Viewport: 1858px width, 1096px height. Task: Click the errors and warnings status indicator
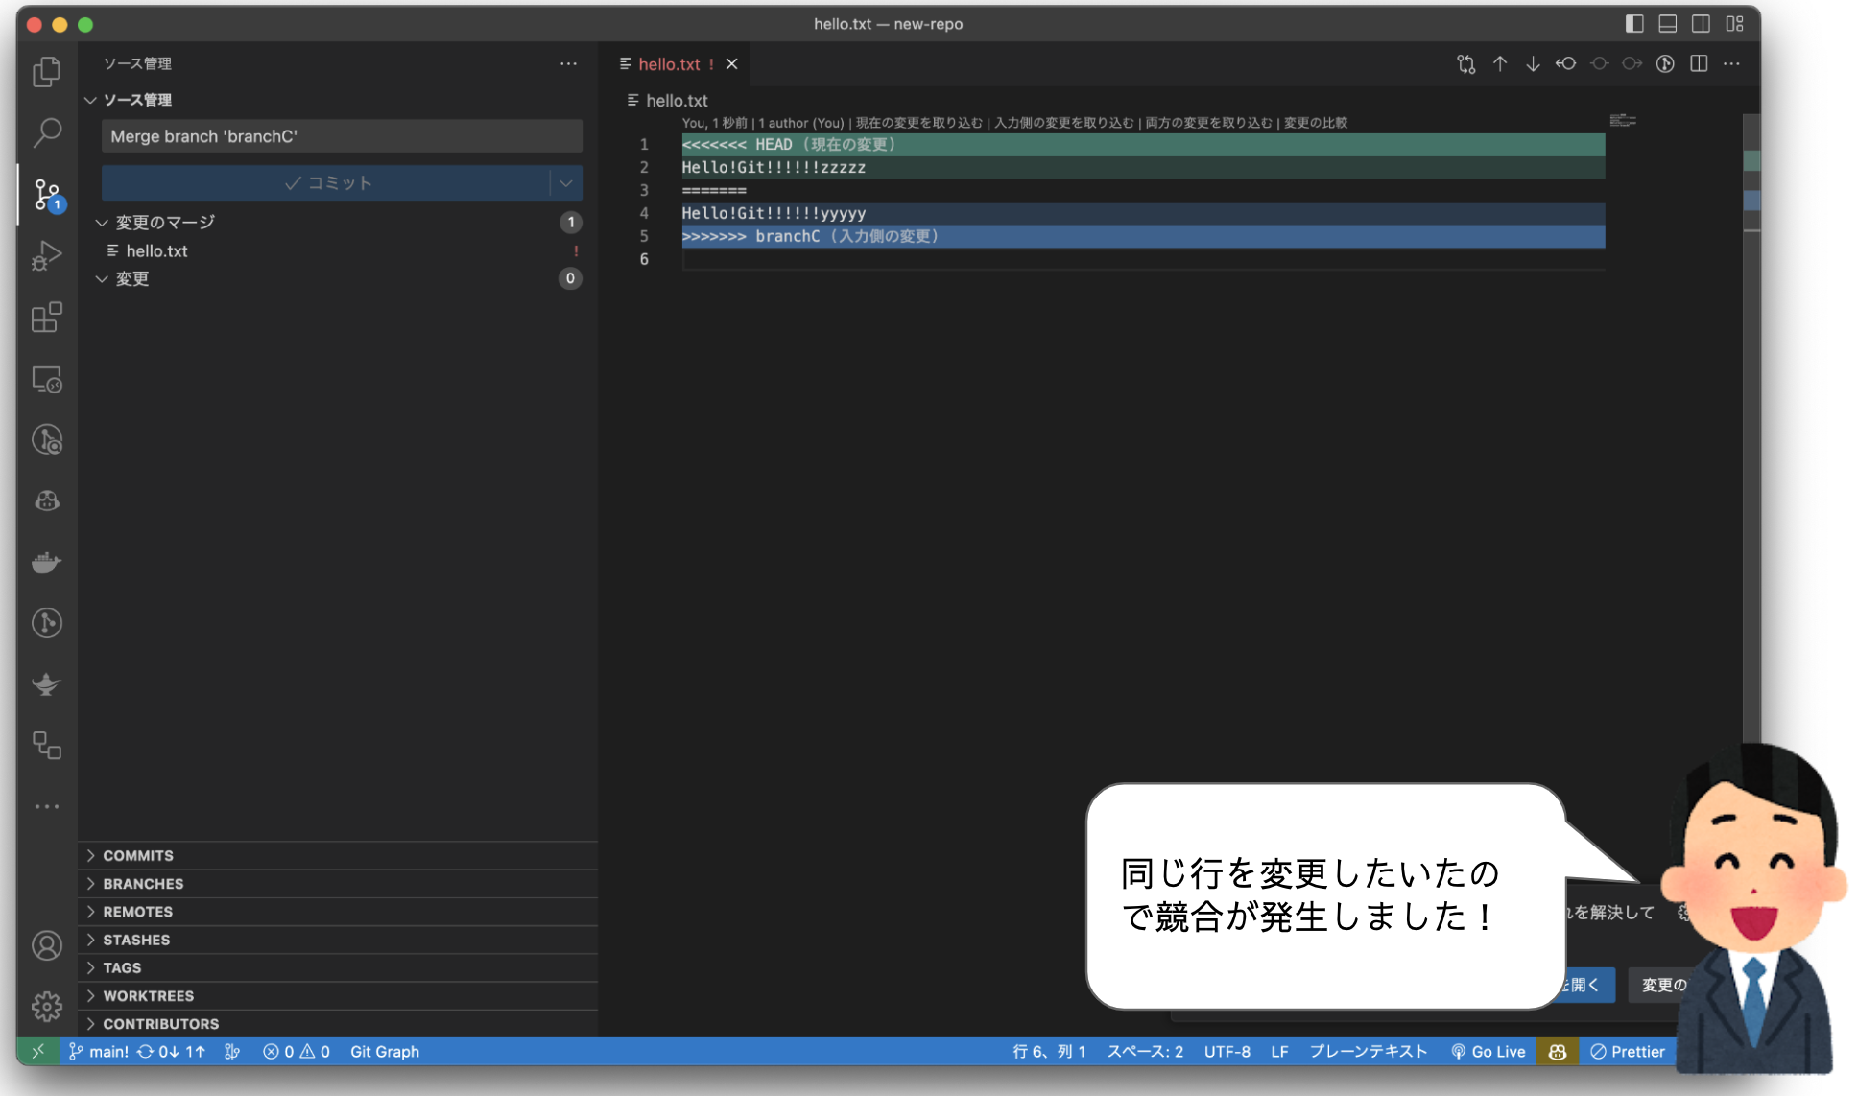295,1051
